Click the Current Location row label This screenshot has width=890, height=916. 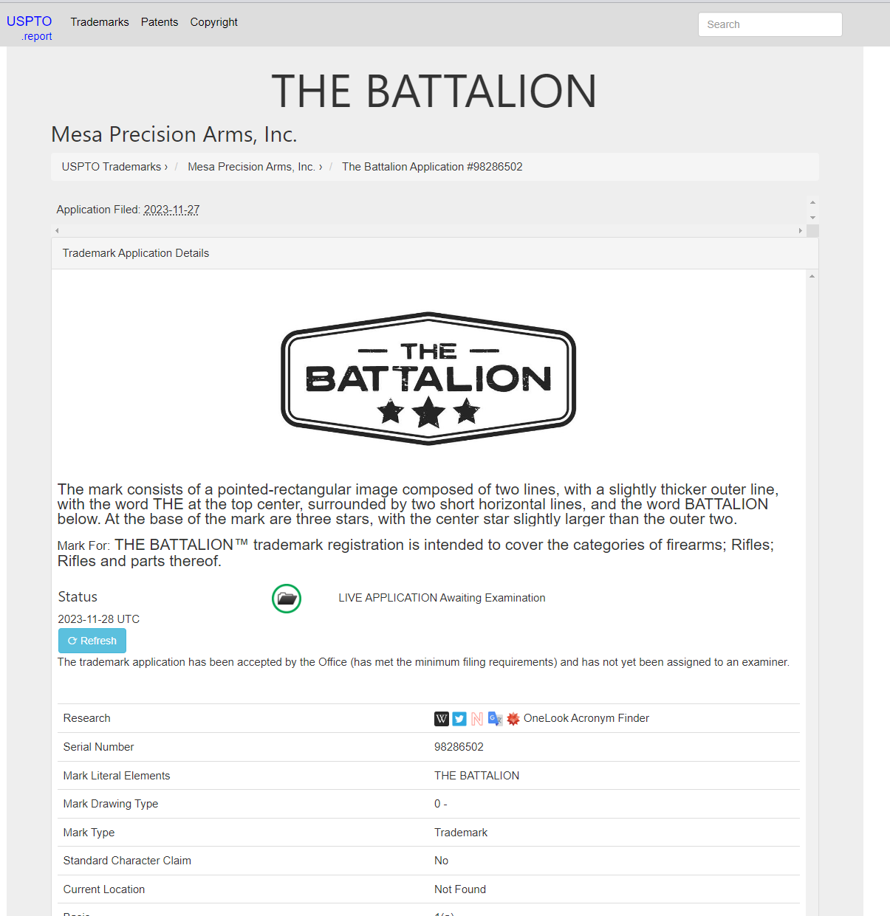point(104,889)
